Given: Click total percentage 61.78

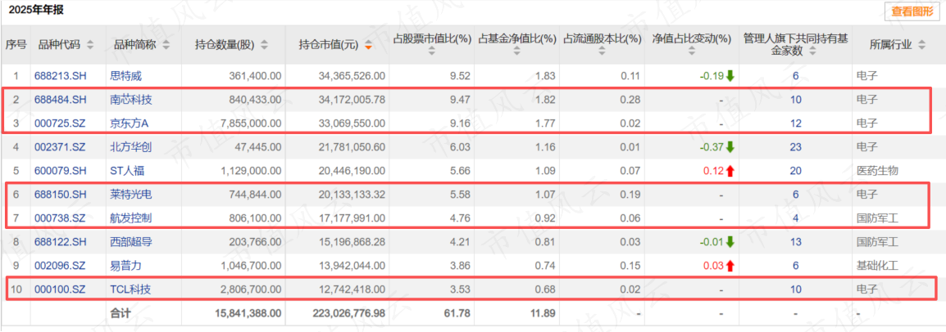Looking at the screenshot, I should [459, 312].
